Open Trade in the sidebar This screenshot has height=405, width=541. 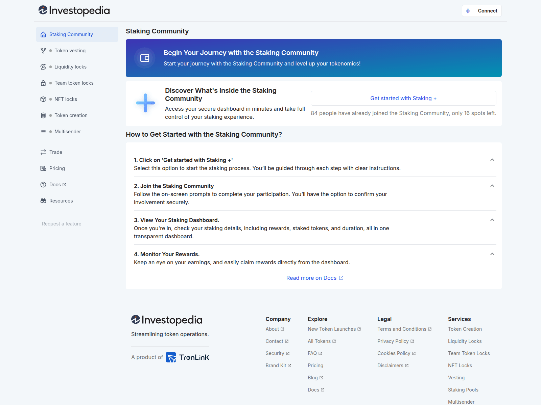tap(77, 152)
